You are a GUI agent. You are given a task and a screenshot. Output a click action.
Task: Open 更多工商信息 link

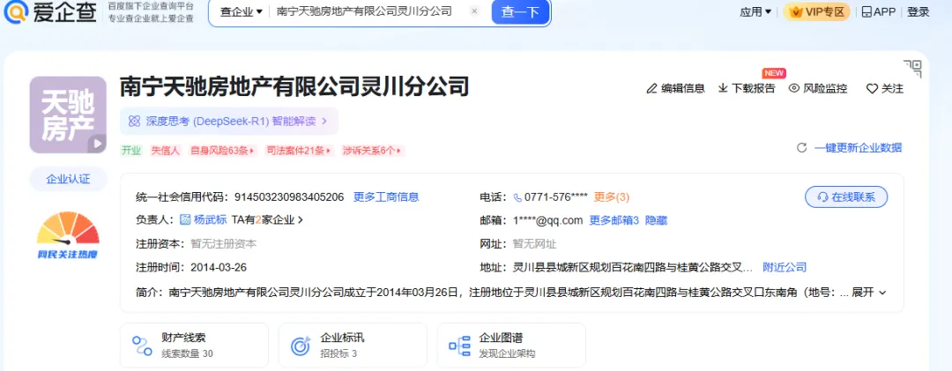click(x=386, y=197)
